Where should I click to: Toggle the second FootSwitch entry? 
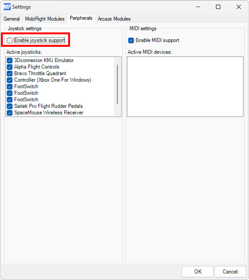pos(9,93)
